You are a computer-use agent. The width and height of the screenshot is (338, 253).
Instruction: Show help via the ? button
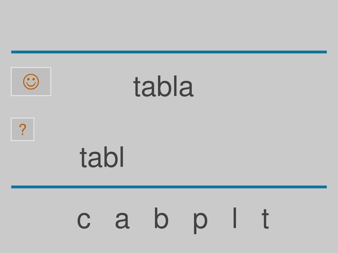(23, 129)
